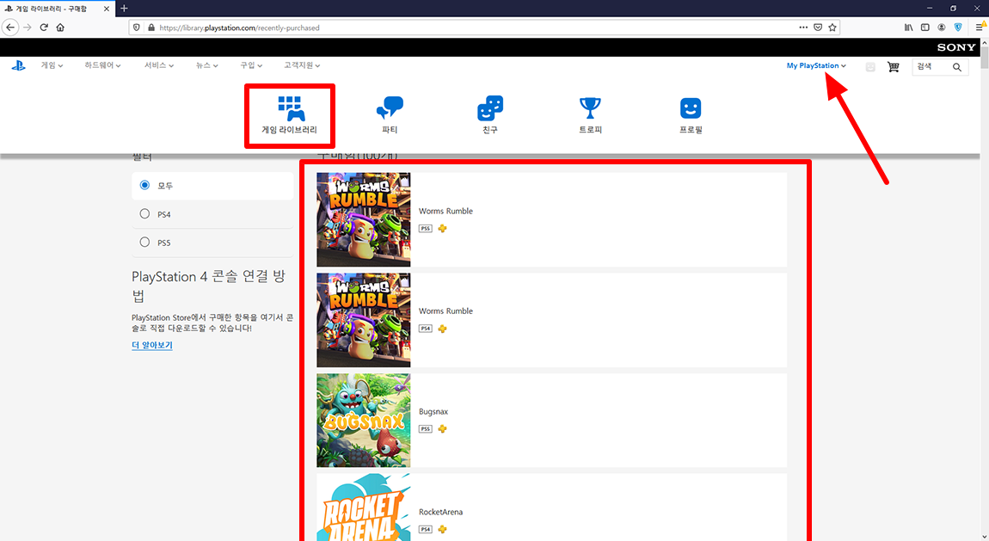Open a new browser tab with plus
Image resolution: width=989 pixels, height=541 pixels.
coord(124,9)
